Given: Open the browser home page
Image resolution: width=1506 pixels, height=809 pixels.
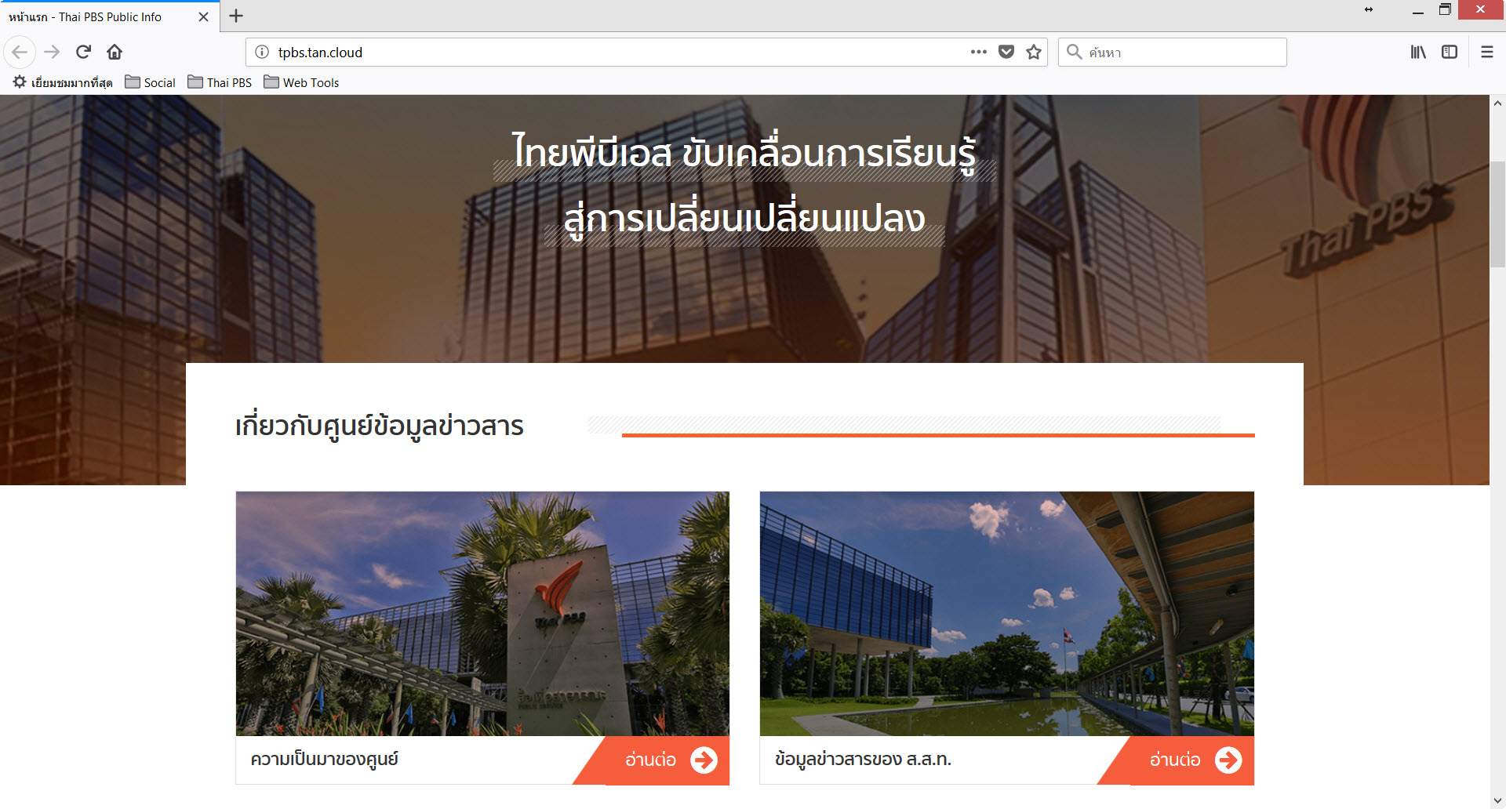Looking at the screenshot, I should click(115, 53).
